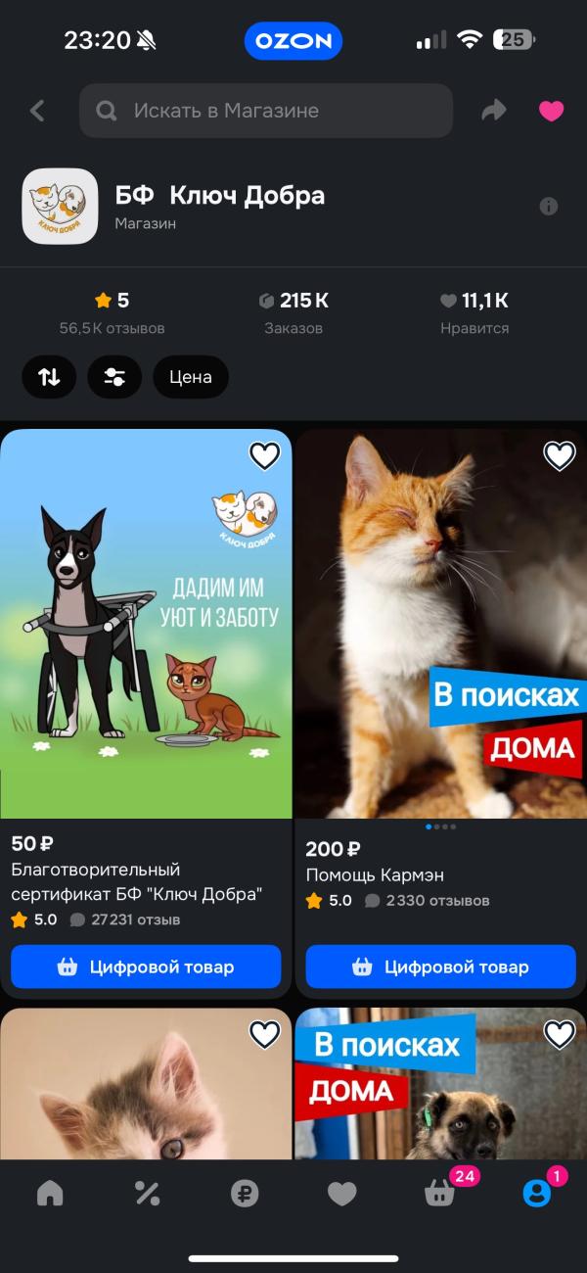Viewport: 587px width, 1273px height.
Task: Open the Home tab
Action: tap(49, 1193)
